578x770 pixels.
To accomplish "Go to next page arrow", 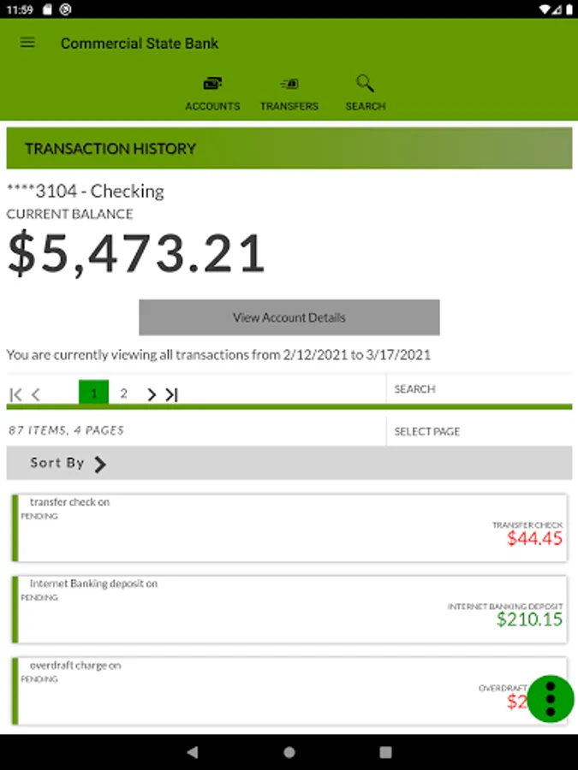I will [152, 394].
